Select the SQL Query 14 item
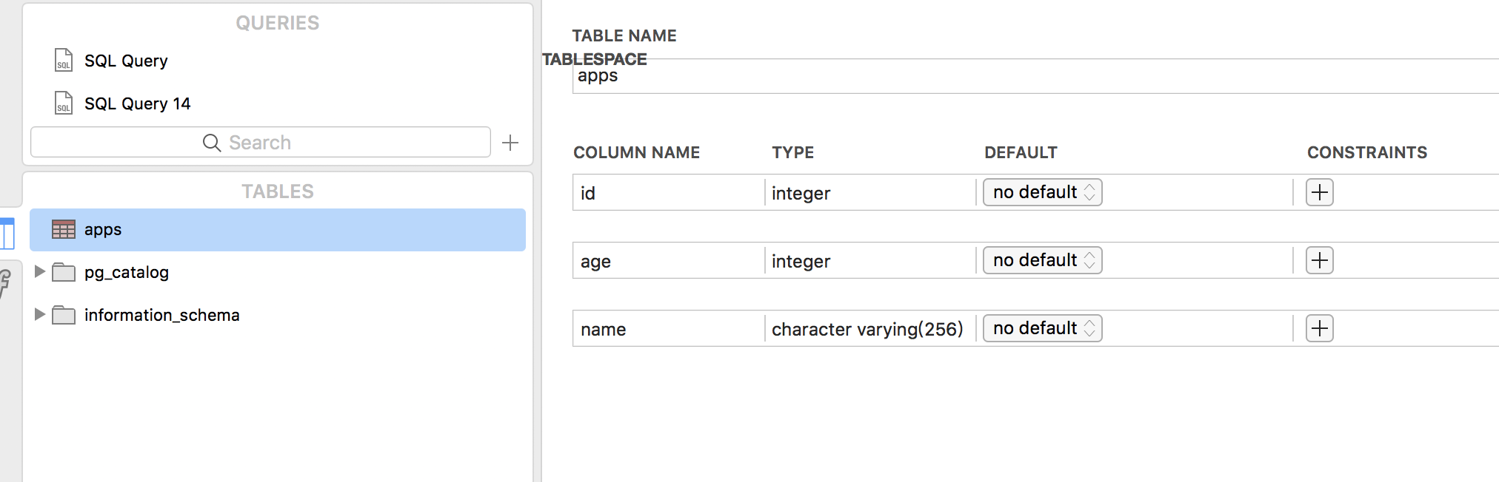This screenshot has width=1499, height=482. tap(137, 103)
